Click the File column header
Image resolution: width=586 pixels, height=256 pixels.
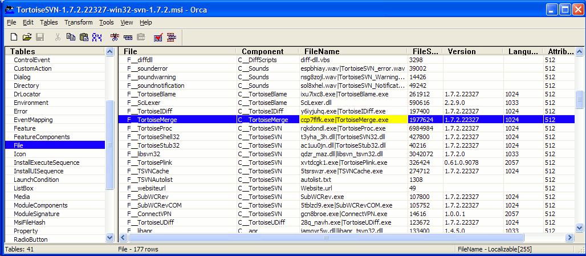coord(177,51)
